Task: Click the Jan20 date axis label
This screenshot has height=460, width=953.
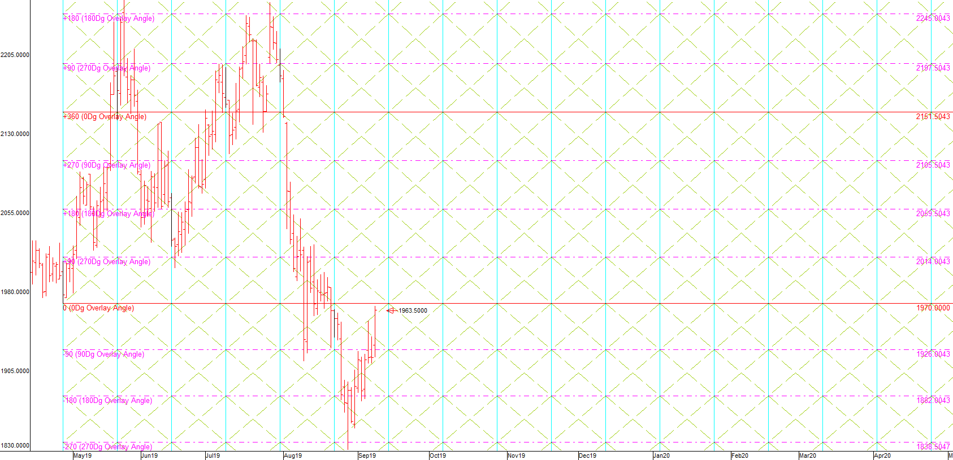Action: [x=662, y=456]
